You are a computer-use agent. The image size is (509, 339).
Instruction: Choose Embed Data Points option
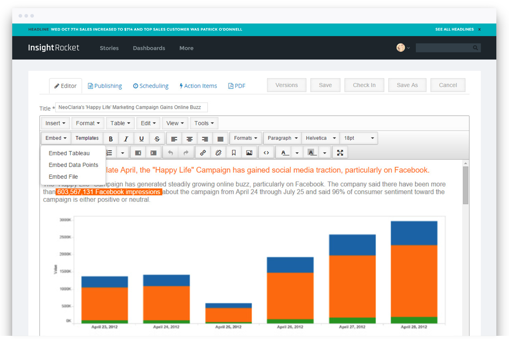pyautogui.click(x=73, y=165)
